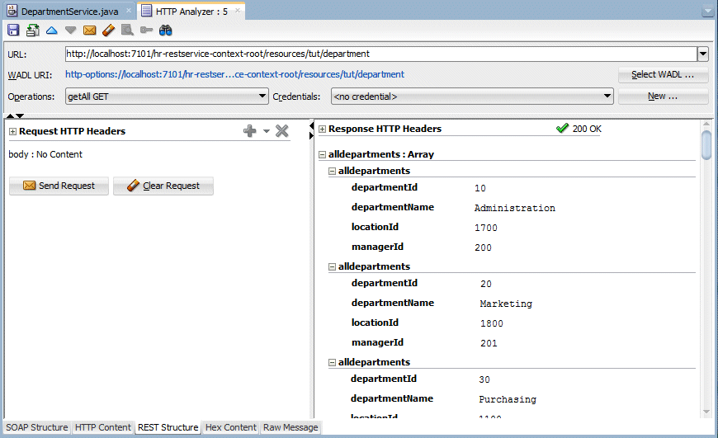Viewport: 718px width, 438px height.
Task: Click the locationId value 1800
Action: pos(492,323)
